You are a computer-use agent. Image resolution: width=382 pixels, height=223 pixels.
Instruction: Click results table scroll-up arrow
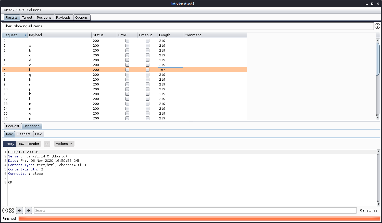tap(378, 41)
